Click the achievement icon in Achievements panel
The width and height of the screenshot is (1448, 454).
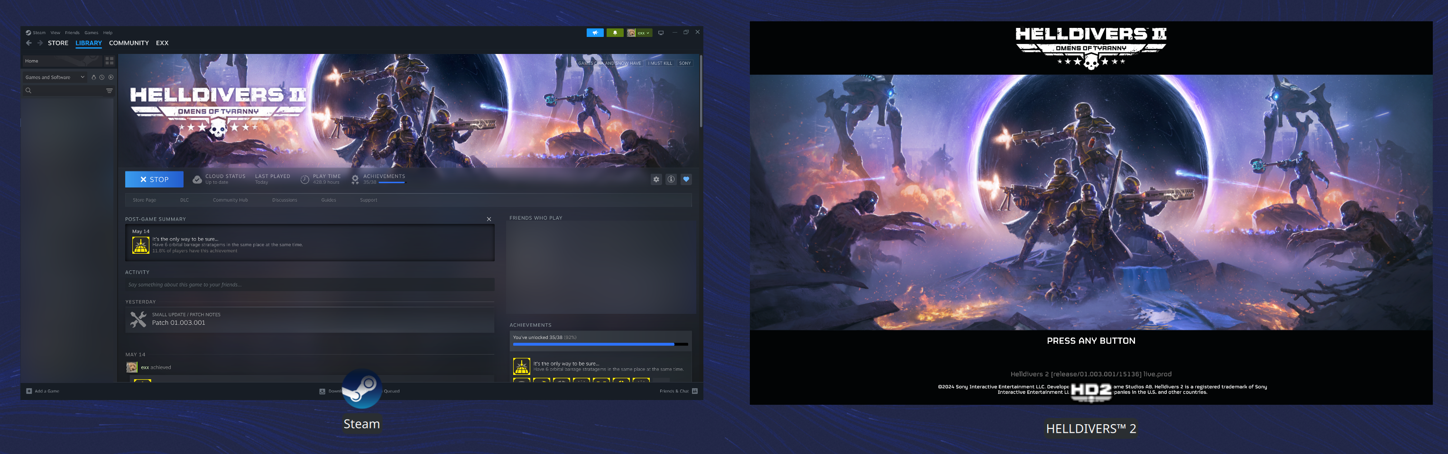[x=522, y=366]
